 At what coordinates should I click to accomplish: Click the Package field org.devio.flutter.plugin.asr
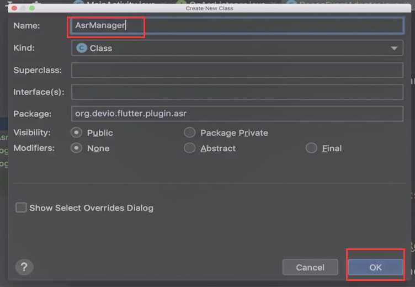coord(237,114)
